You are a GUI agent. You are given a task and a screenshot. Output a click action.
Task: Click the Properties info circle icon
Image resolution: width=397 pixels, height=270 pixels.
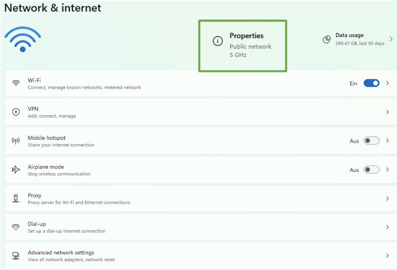(x=218, y=41)
